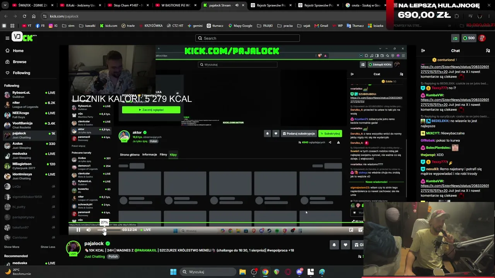Viewport: 495px width, 278px height.
Task: Switch to the 8.Kuki - Jedziemy tab
Action: (80, 5)
